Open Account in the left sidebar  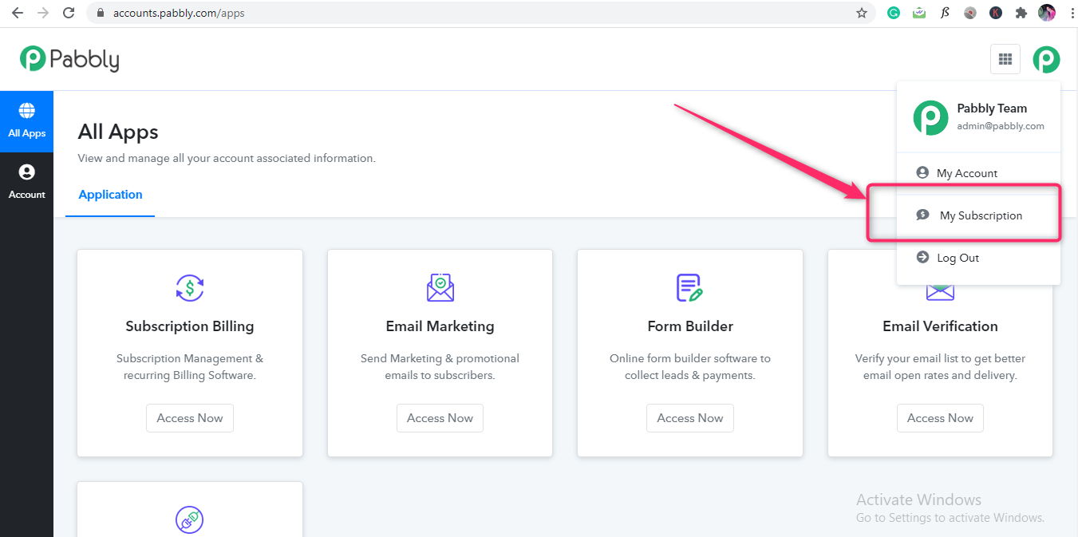pyautogui.click(x=26, y=182)
